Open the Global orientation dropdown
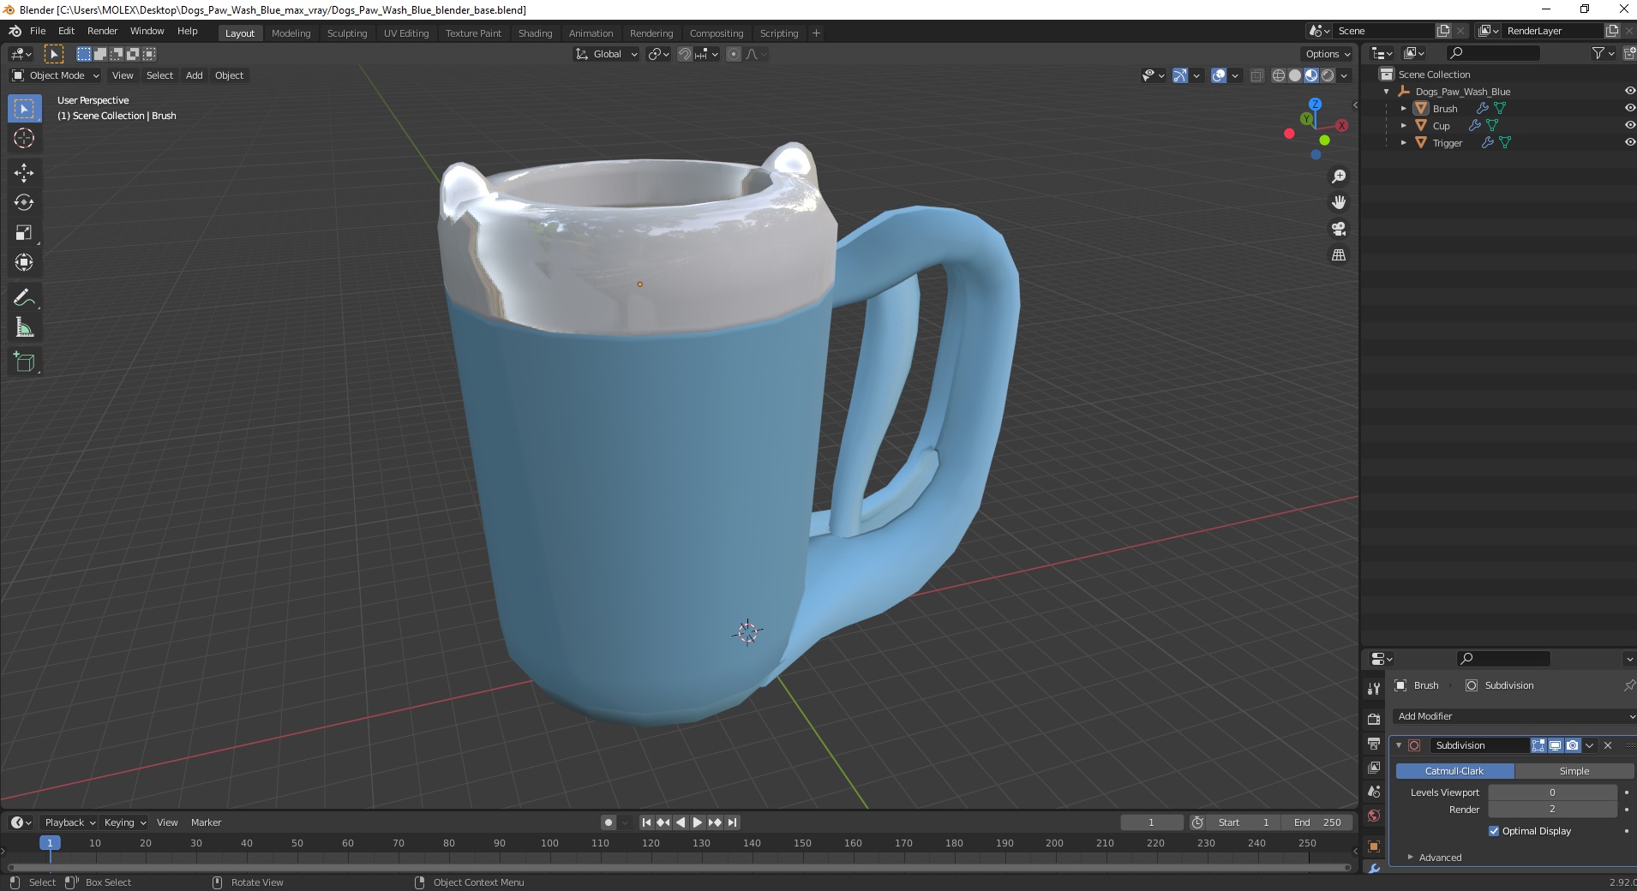1637x891 pixels. [606, 54]
